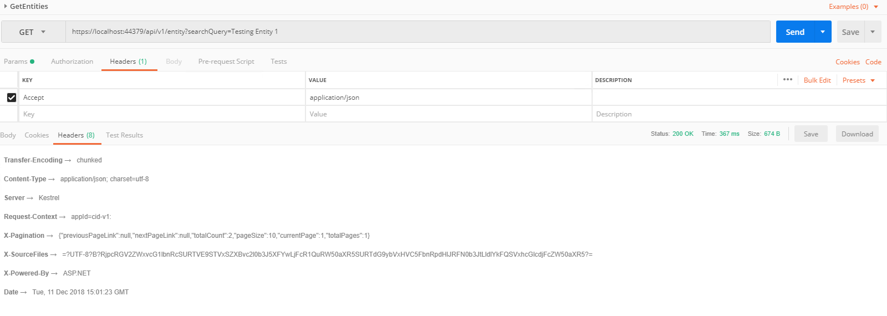This screenshot has height=316, width=887.
Task: Open the response Cookies tab
Action: (37, 135)
